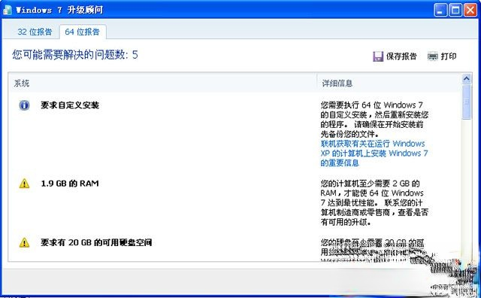
Task: Switch to the 32 位报告 tab
Action: coord(35,32)
